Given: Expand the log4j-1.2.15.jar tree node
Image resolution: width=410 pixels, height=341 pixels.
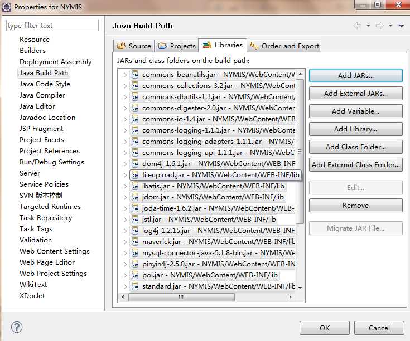Looking at the screenshot, I should (x=125, y=231).
